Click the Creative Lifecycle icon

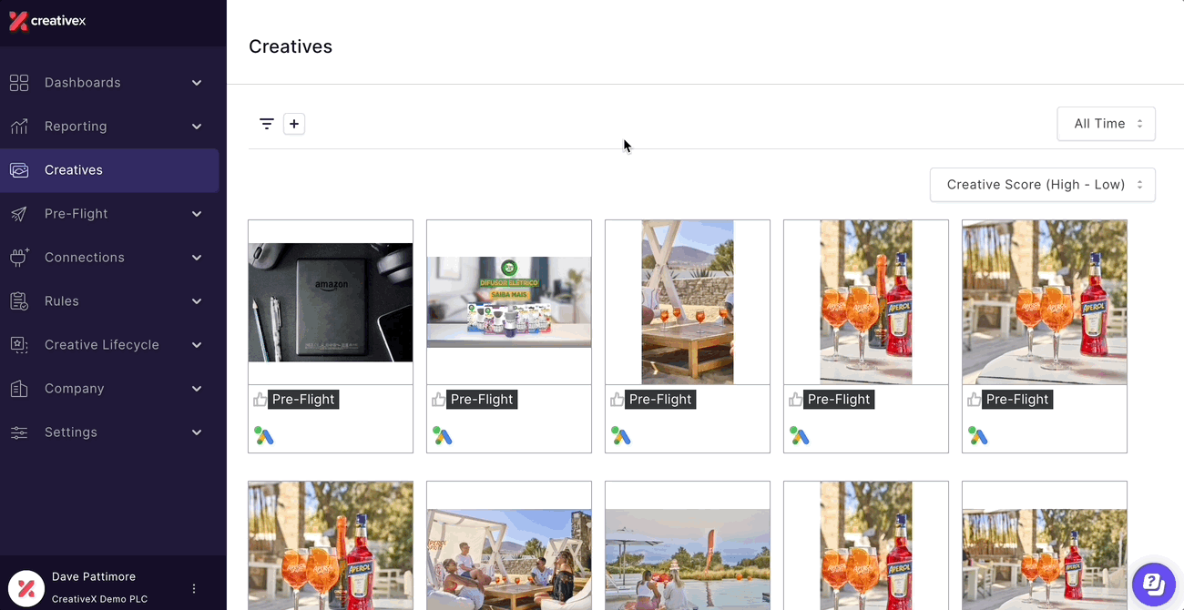(19, 345)
